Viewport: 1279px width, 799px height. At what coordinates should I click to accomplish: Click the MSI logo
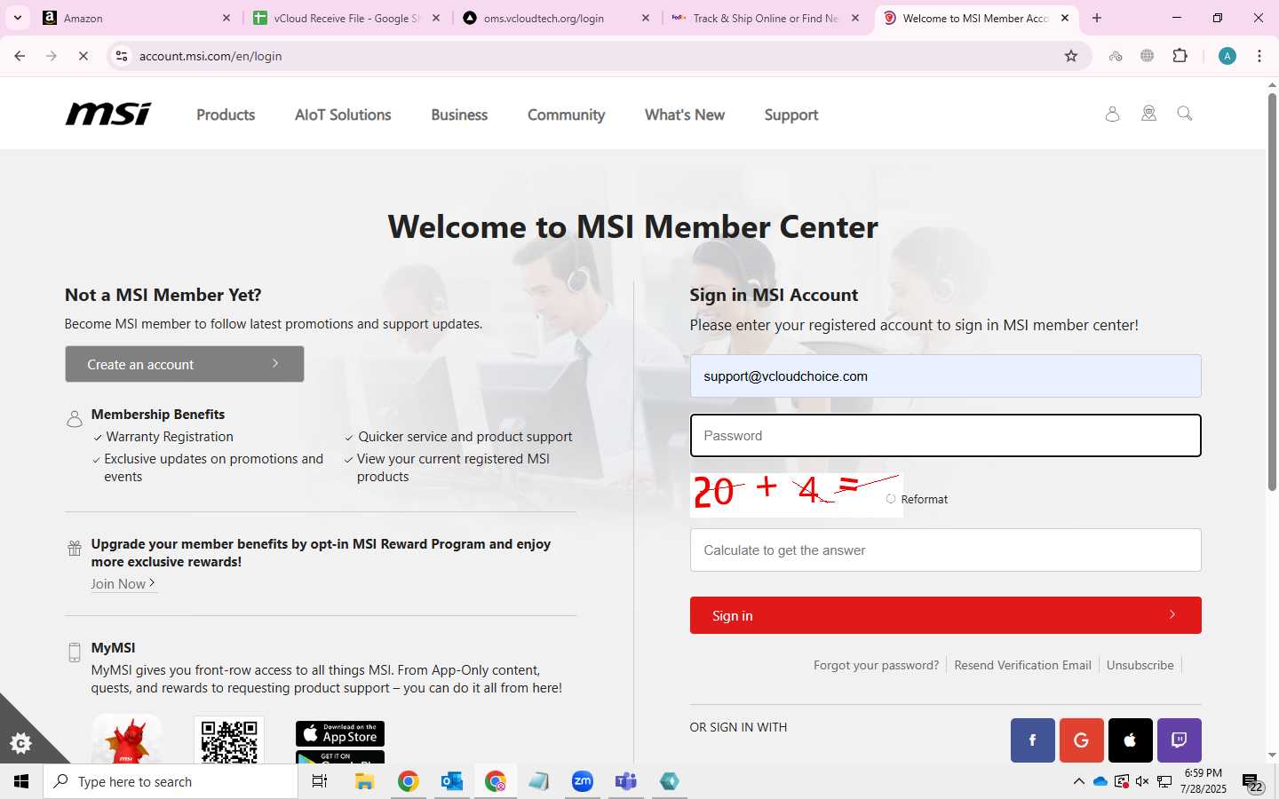coord(108,114)
